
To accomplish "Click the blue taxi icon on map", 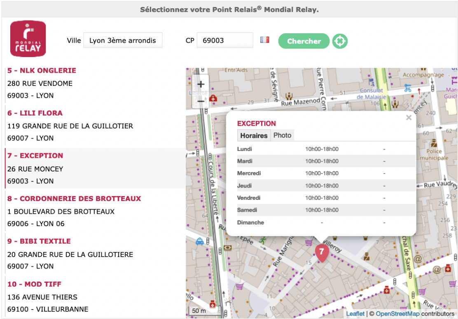I will point(199,241).
